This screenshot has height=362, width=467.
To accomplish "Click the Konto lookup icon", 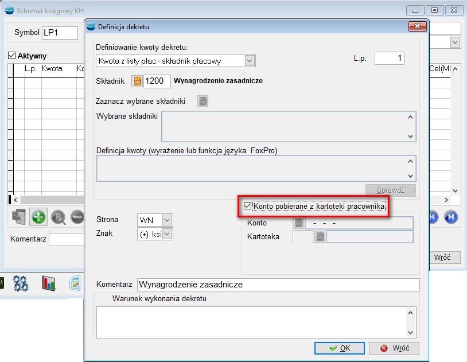I will click(x=298, y=223).
